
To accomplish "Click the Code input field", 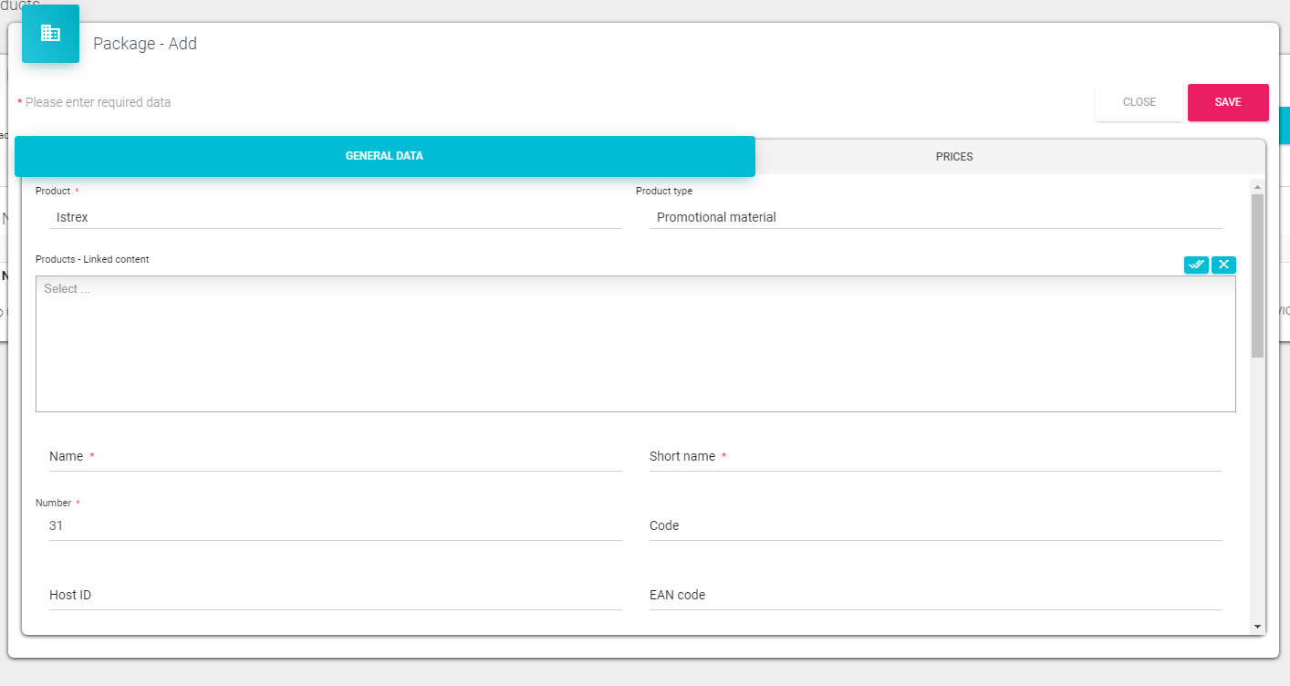I will pos(935,526).
